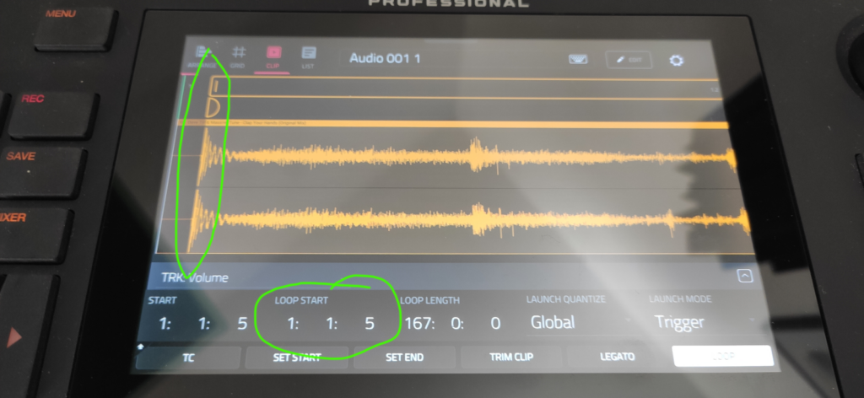Select the LOOP LENGTH ticks value
The image size is (864, 398).
point(495,323)
